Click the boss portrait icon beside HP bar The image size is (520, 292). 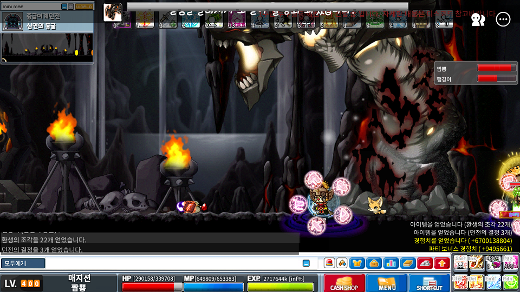coord(113,12)
